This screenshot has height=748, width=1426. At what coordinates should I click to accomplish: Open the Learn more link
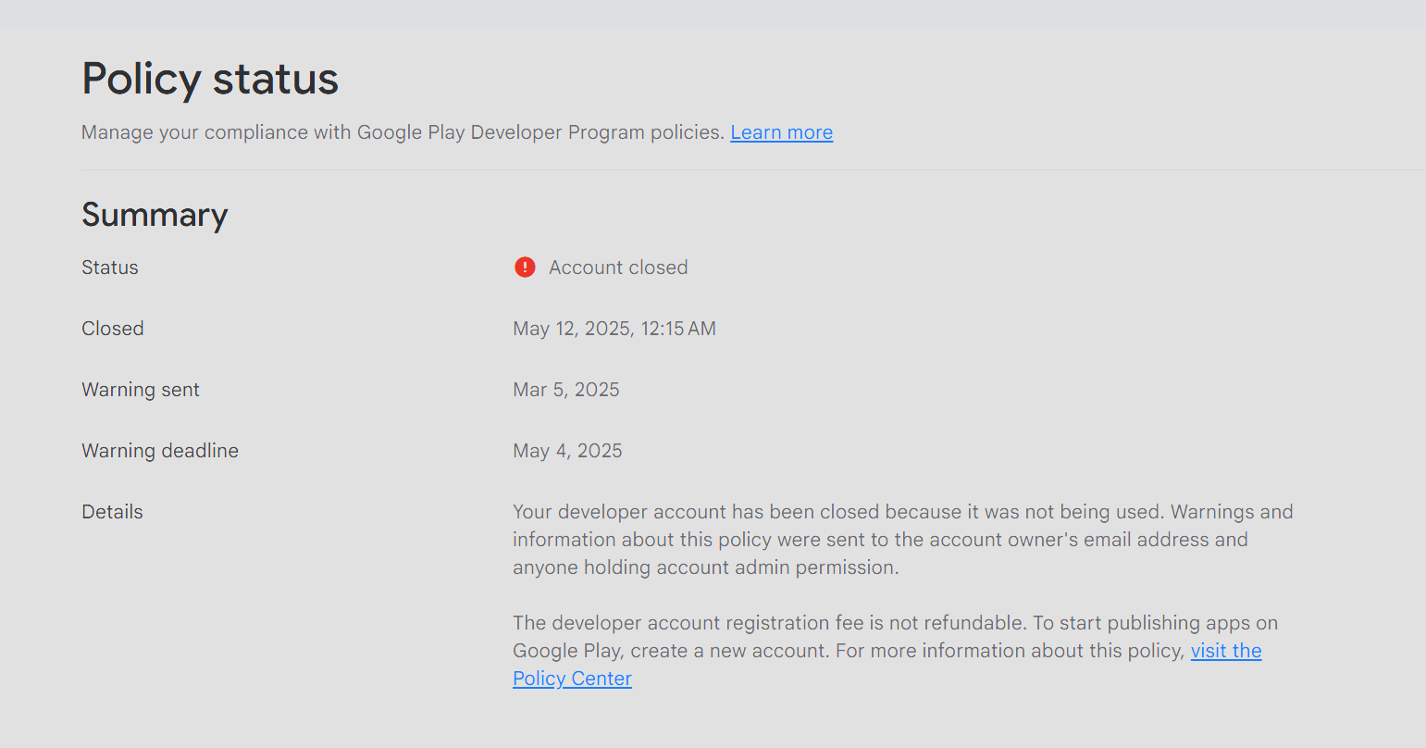781,132
